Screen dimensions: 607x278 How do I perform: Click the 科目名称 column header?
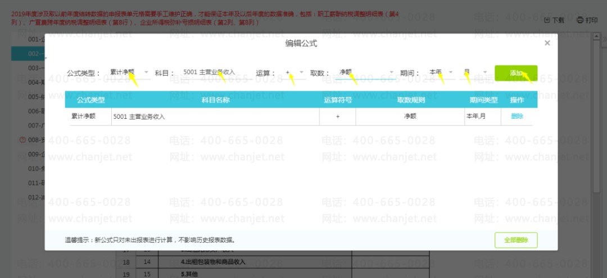tap(216, 100)
